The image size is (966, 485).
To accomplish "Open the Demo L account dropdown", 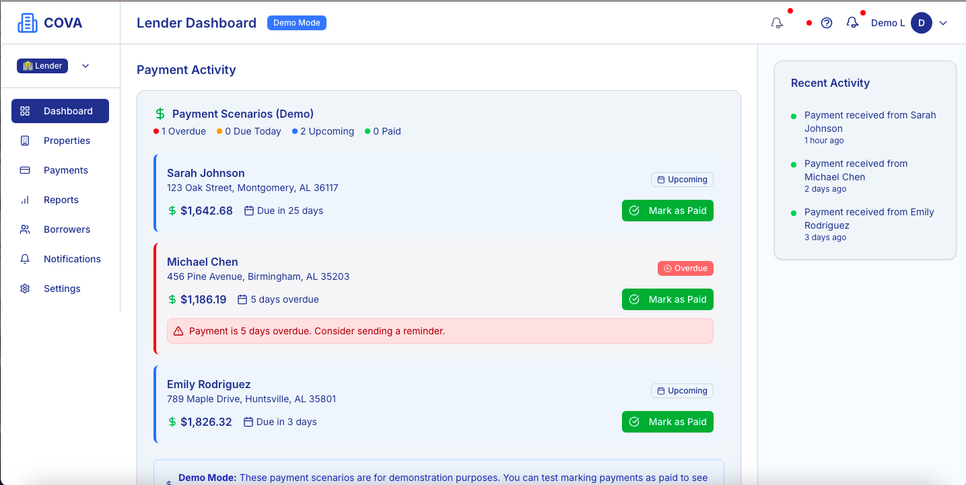I will click(x=887, y=22).
